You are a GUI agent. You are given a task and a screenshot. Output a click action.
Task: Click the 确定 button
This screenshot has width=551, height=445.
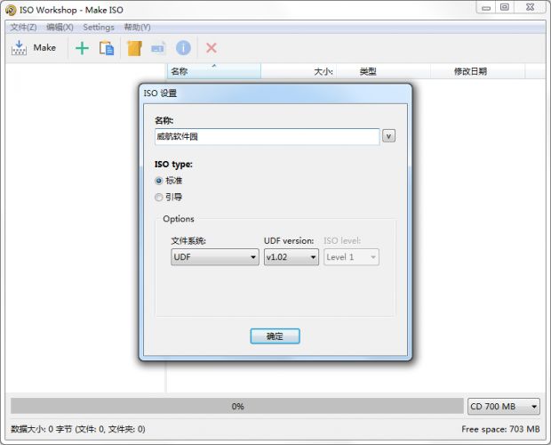click(275, 336)
